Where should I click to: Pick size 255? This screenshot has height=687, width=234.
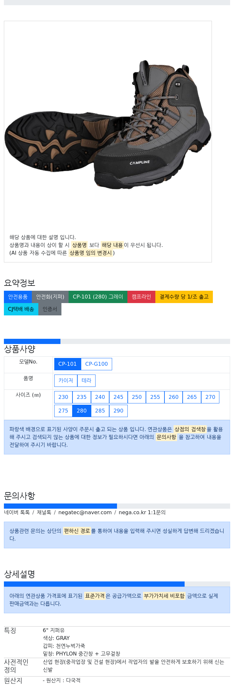click(155, 397)
